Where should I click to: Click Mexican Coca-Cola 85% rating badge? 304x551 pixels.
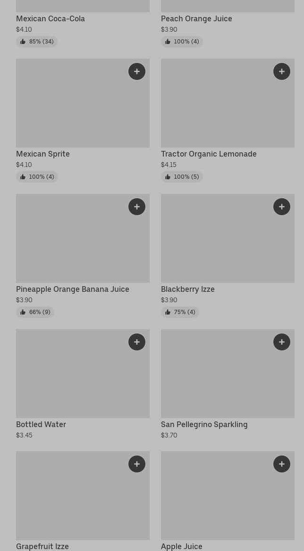37,42
